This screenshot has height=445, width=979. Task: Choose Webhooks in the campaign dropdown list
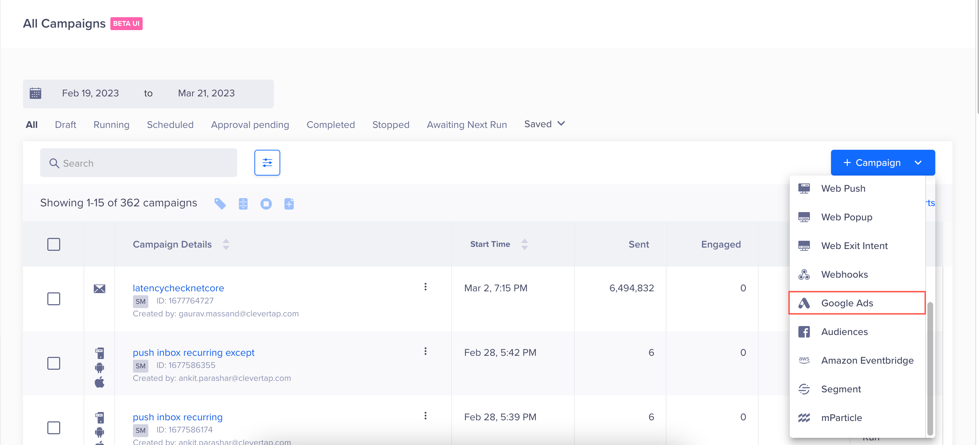(844, 274)
